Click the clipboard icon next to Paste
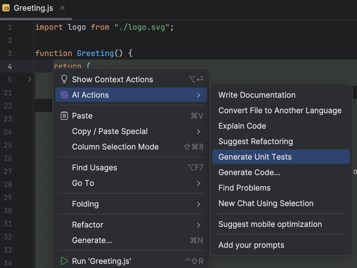Screen dimensions: 357x268 coord(64,116)
